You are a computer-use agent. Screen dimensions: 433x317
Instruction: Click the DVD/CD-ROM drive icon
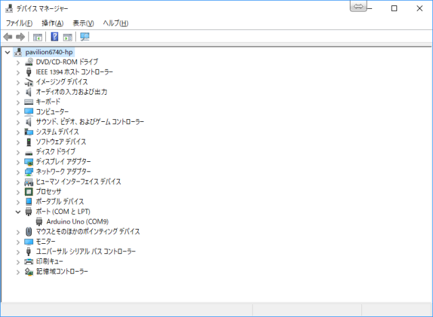tap(28, 62)
